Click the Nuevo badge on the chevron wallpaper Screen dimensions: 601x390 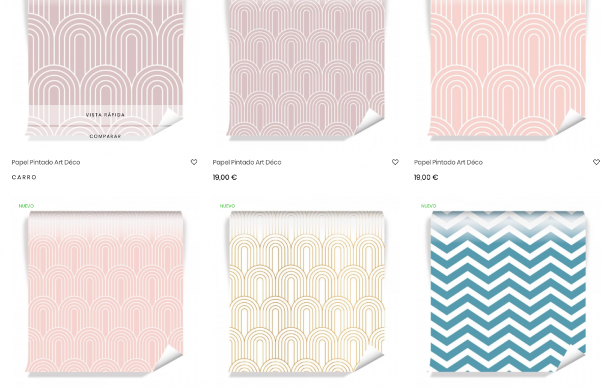(x=429, y=206)
